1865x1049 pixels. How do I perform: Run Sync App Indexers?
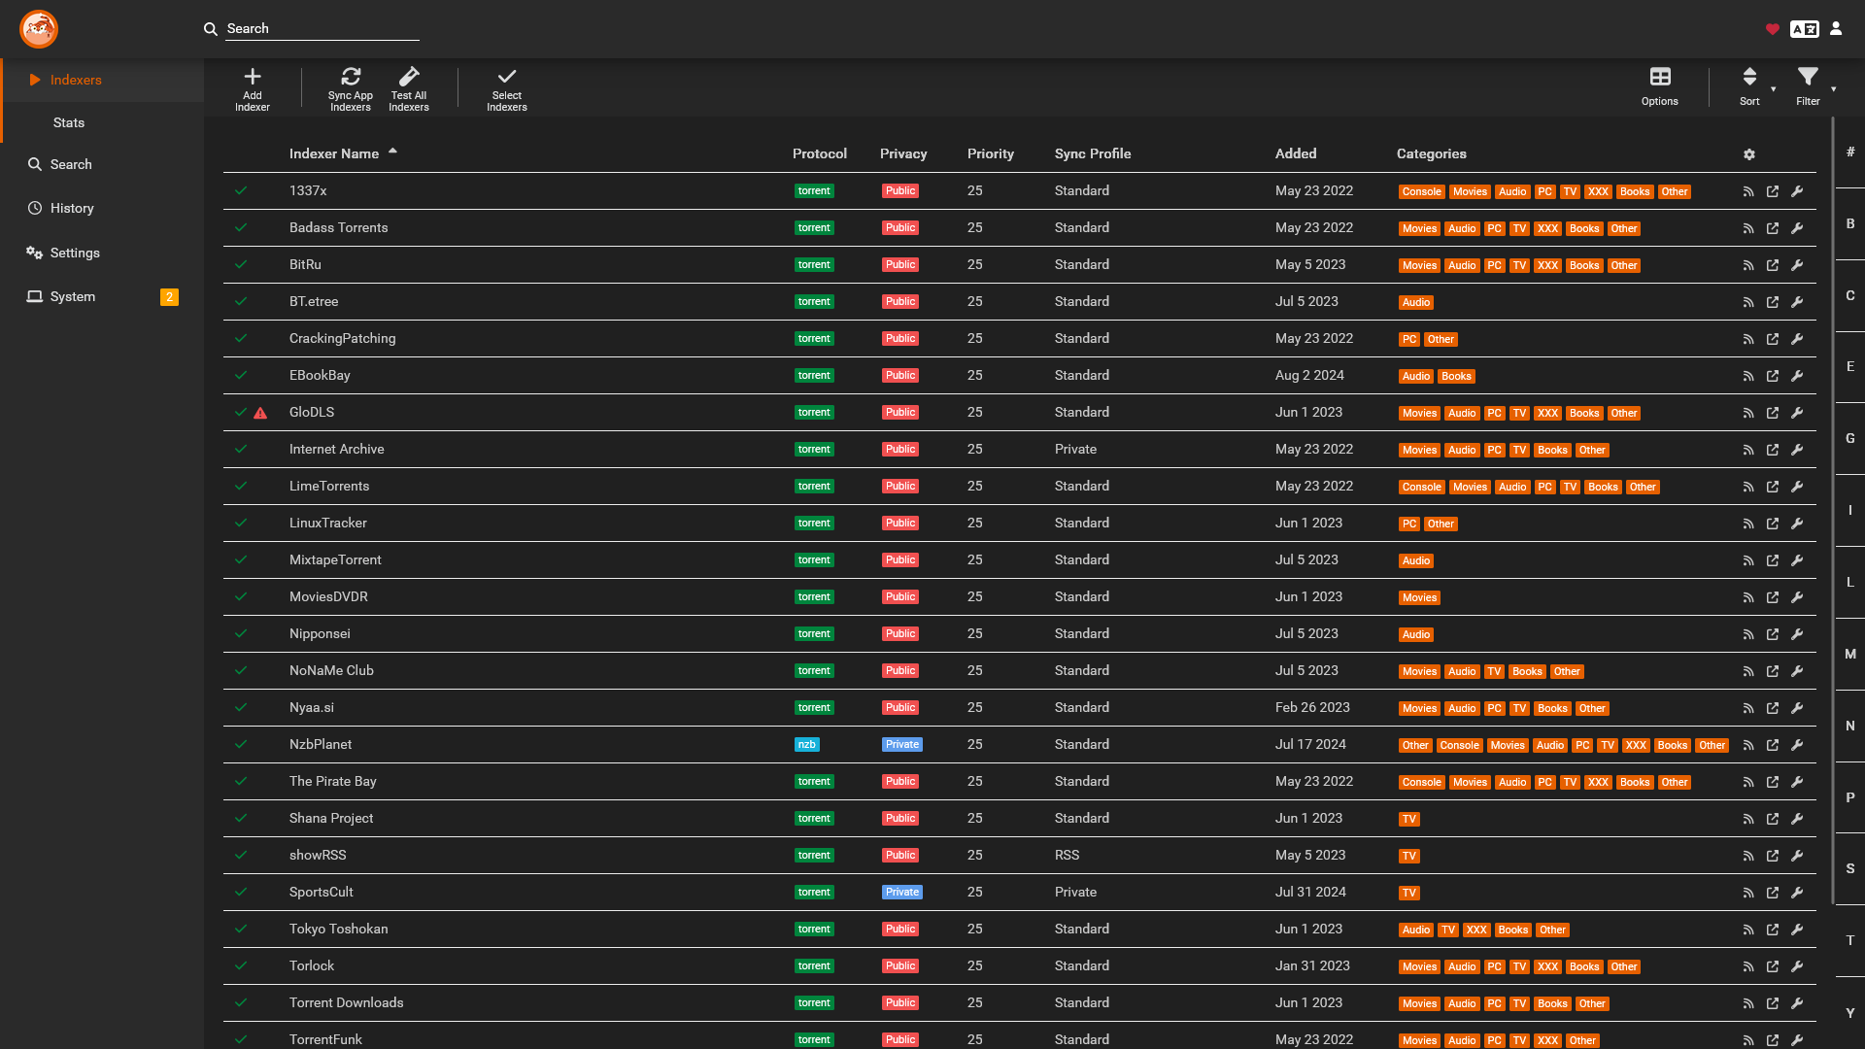click(x=351, y=89)
